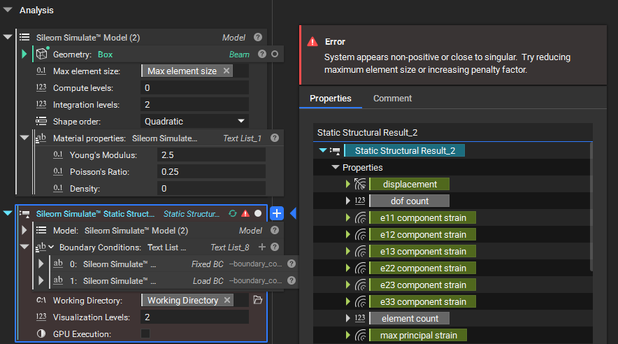Remove the Max element size tag

pyautogui.click(x=226, y=71)
